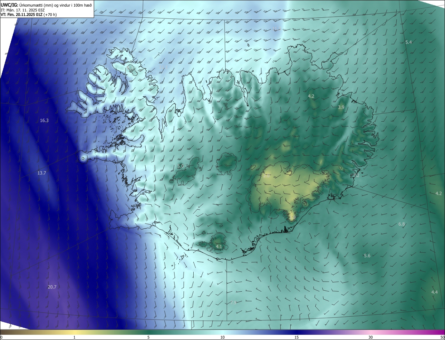Select the 'IT: Mán. 17. 11. 2025 03Z' line
445x340 pixels.
tap(22, 10)
